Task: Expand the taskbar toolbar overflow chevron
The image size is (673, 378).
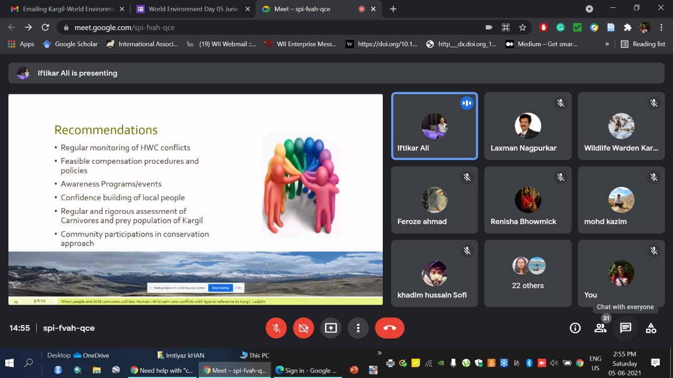Action: pyautogui.click(x=380, y=353)
